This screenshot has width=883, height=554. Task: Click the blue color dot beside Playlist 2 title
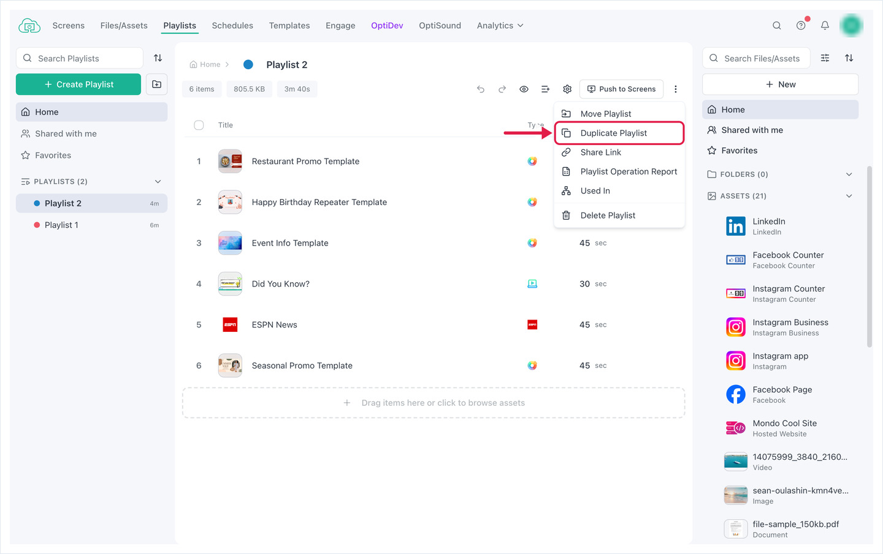(x=248, y=64)
